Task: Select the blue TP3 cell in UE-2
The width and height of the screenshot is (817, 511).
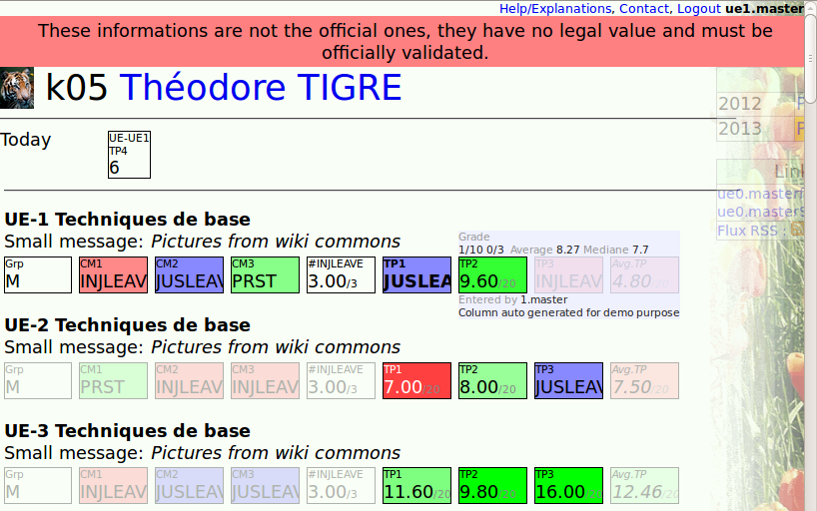Action: tap(568, 380)
